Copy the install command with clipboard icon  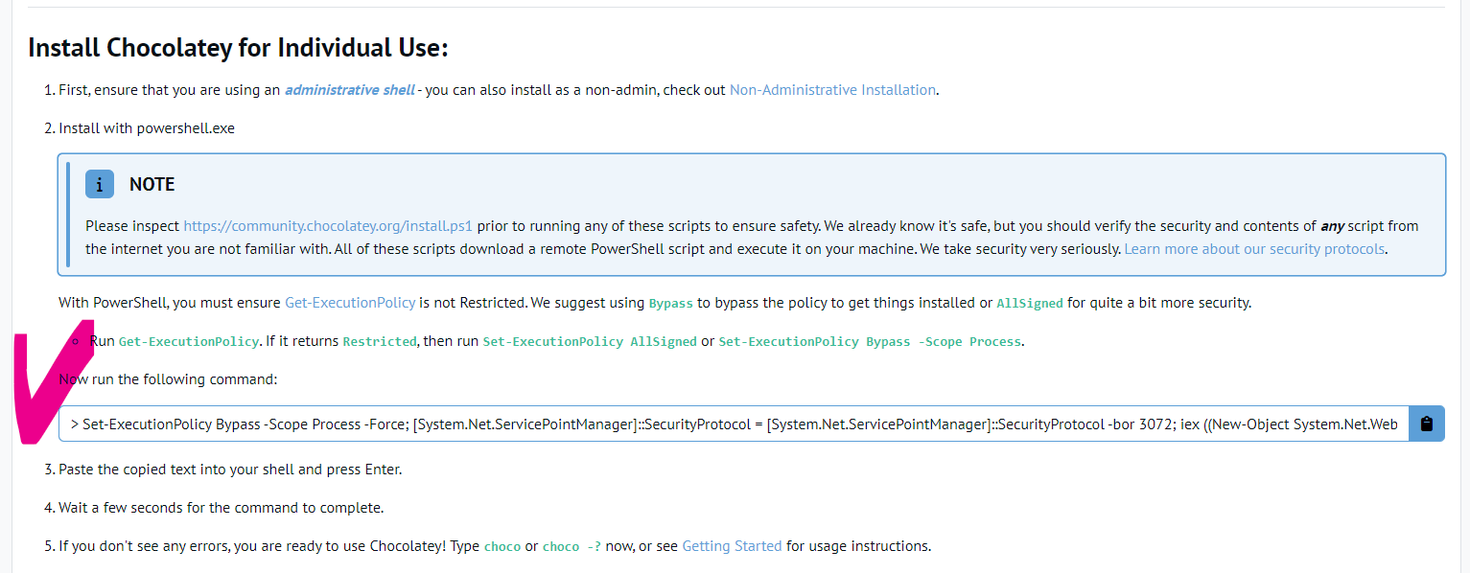[x=1426, y=424]
